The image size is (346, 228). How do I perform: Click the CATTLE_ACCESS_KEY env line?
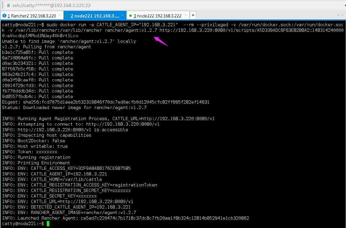coord(66,168)
